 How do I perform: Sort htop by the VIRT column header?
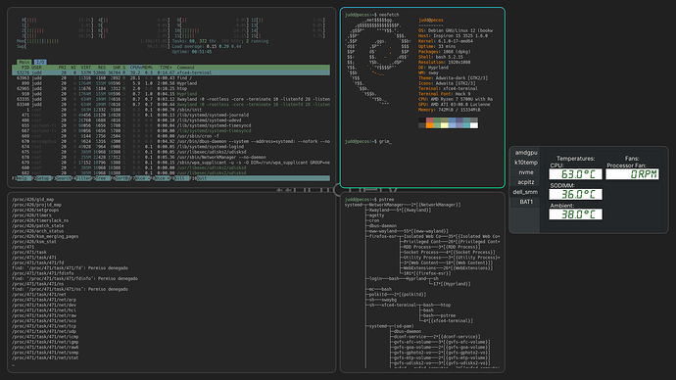click(86, 68)
